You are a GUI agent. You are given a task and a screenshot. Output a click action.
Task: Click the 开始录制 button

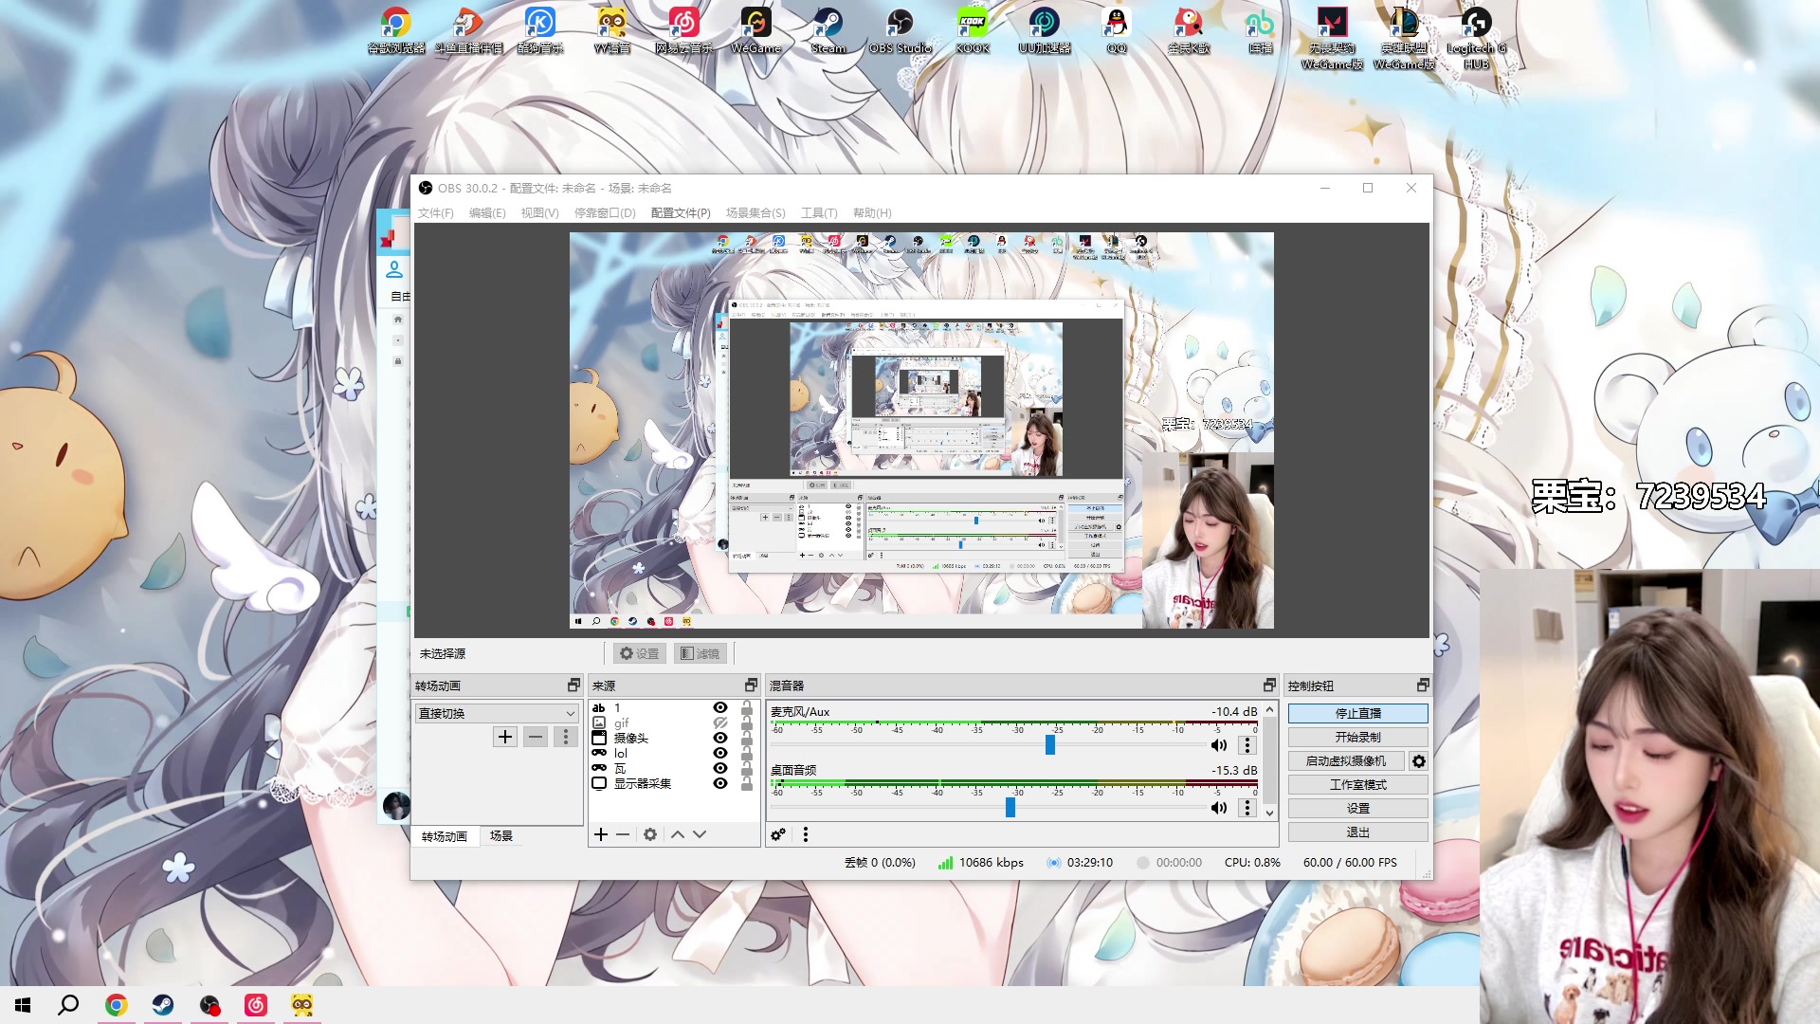[1357, 737]
